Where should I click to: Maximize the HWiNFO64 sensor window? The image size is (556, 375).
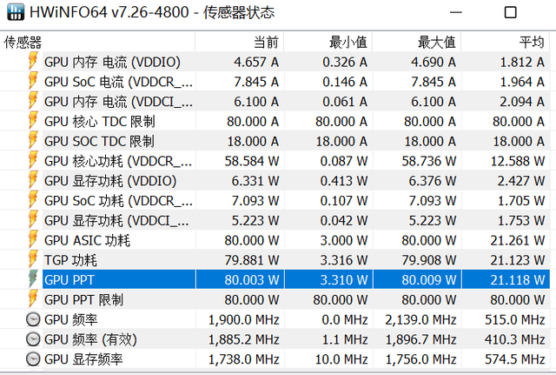point(510,12)
